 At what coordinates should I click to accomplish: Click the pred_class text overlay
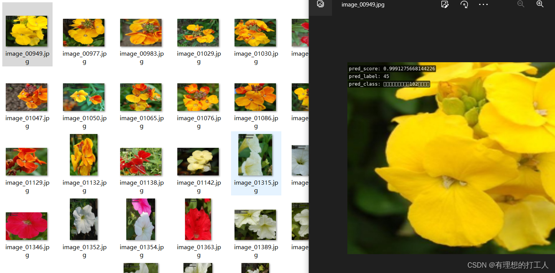[x=389, y=84]
